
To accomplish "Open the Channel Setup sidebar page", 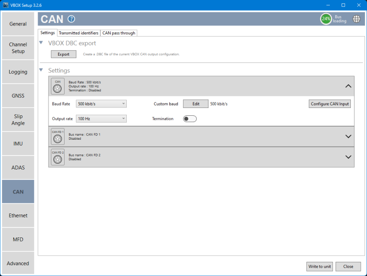I will (18, 48).
